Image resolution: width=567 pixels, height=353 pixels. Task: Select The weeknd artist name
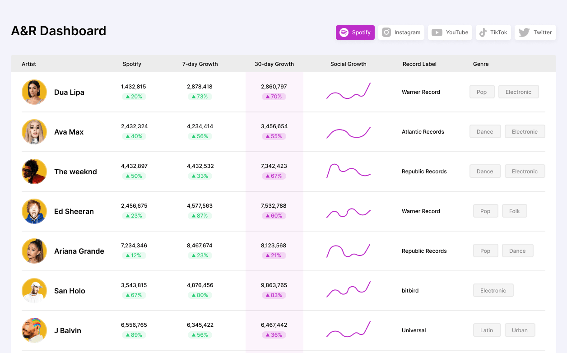tap(75, 172)
